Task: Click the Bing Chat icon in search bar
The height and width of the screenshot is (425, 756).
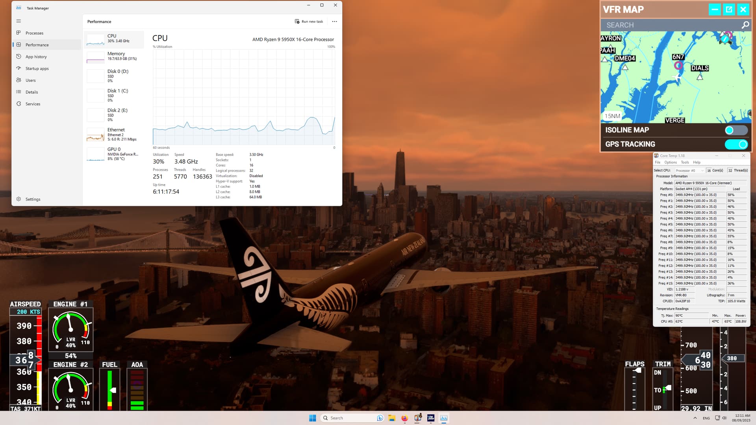Action: click(x=380, y=418)
